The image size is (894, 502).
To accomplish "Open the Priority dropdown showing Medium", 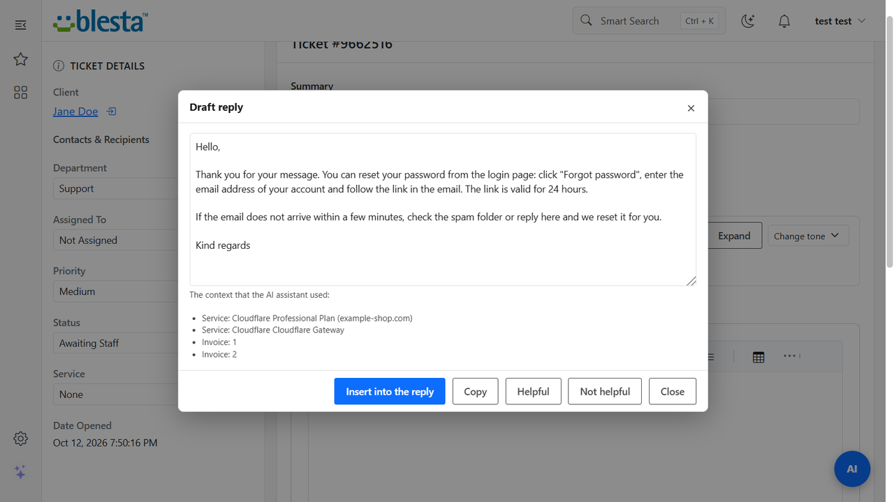I will tap(116, 291).
